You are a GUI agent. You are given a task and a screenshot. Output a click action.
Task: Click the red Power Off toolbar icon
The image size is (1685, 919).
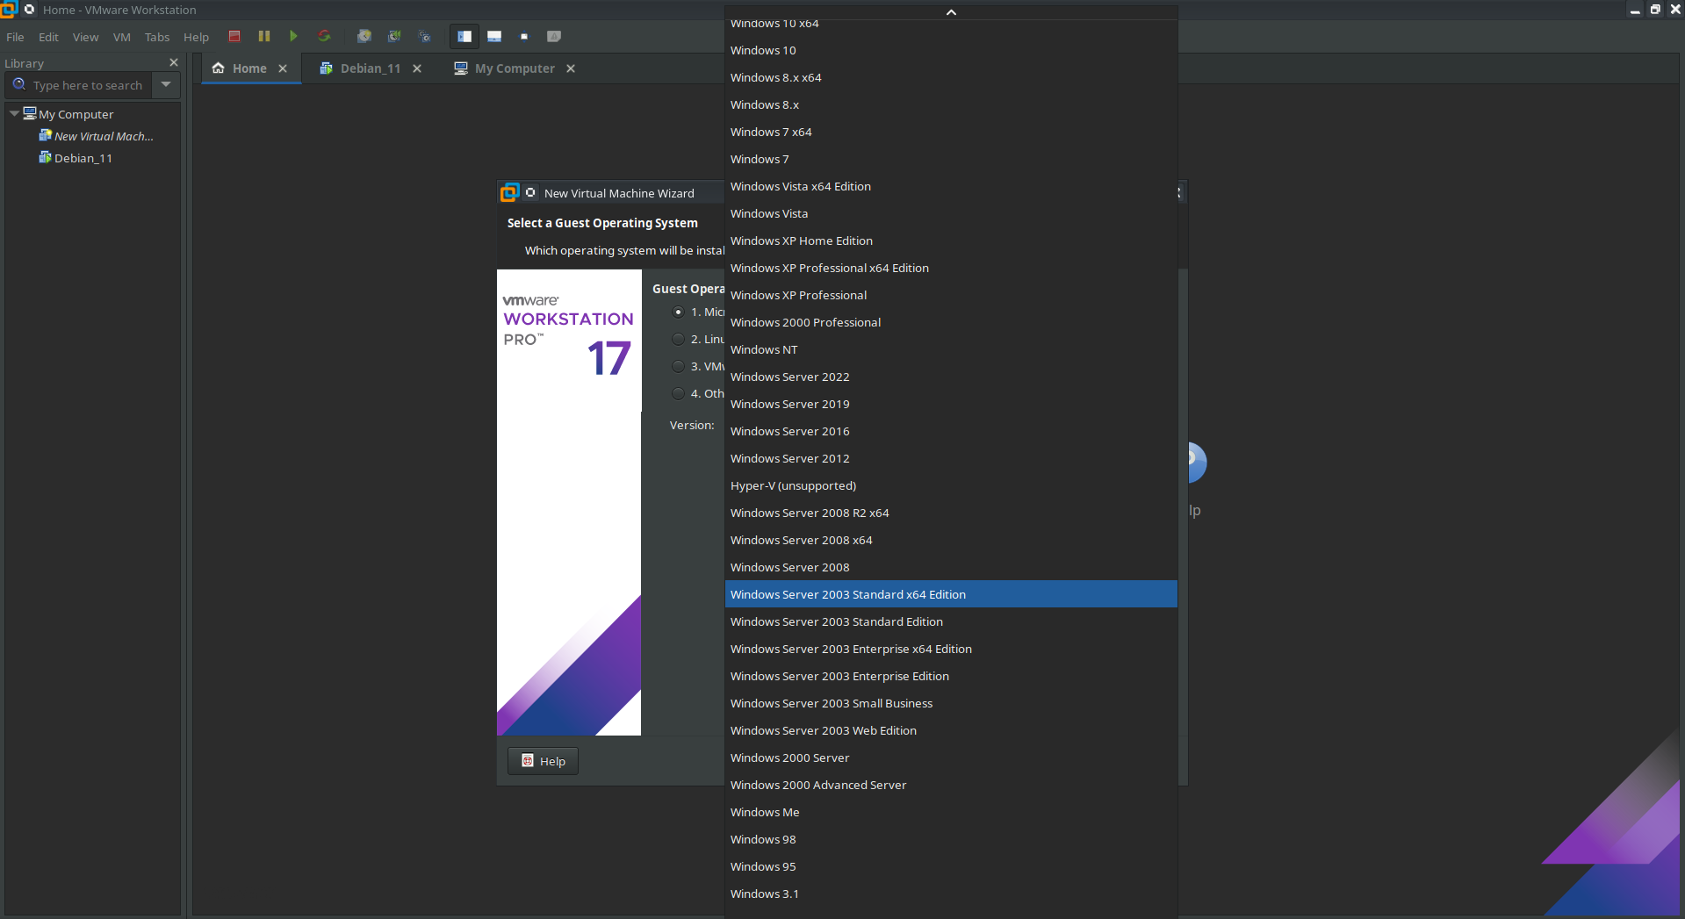tap(234, 36)
